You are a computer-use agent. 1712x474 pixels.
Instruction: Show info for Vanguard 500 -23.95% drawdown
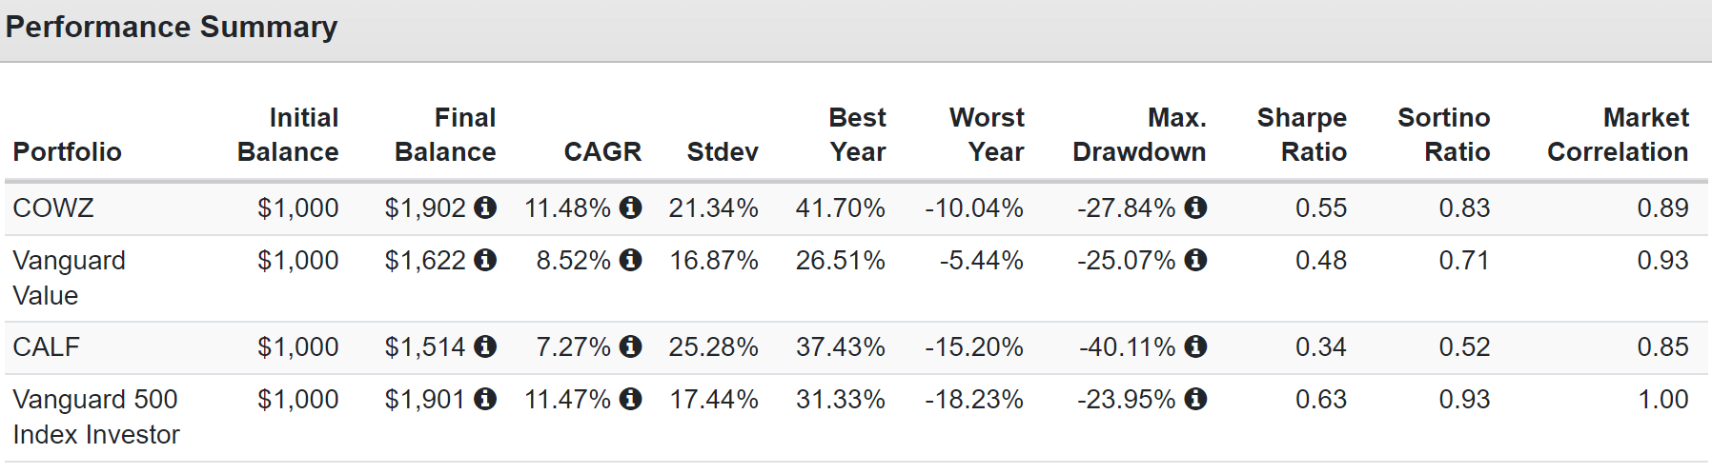(1195, 399)
